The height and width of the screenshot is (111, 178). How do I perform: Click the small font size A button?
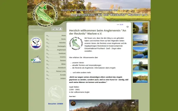pyautogui.click(x=53, y=29)
